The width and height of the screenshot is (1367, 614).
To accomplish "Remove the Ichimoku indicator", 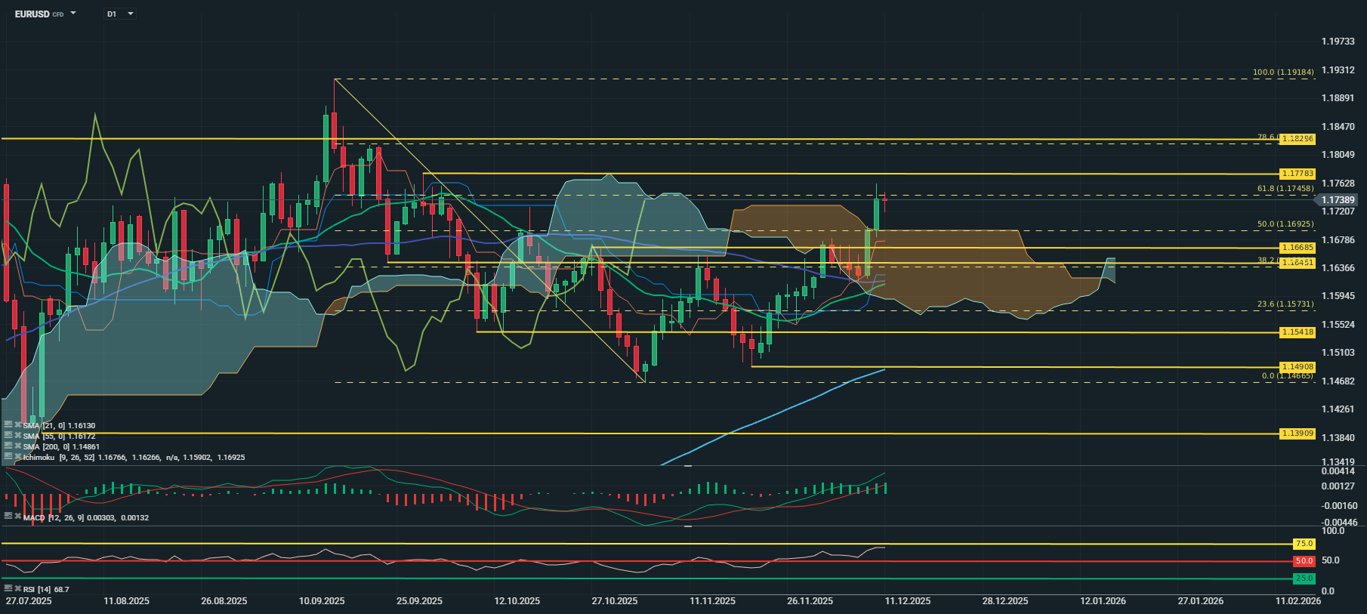I will pyautogui.click(x=17, y=457).
